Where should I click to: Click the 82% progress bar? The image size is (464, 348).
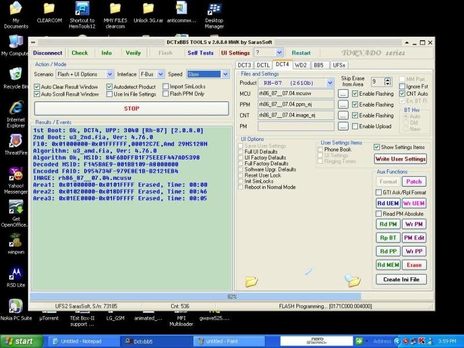click(232, 296)
